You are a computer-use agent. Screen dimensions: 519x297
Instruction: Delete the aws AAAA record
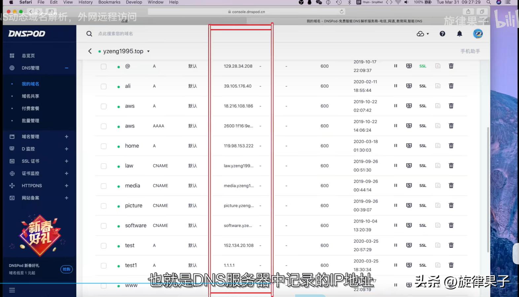click(451, 126)
